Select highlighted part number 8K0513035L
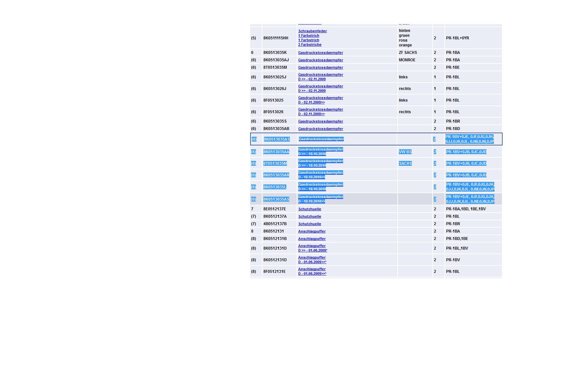Screen dimensions: 581x387 coord(275,187)
